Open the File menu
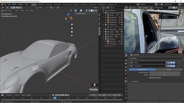This screenshot has width=184, height=103. (5, 5)
